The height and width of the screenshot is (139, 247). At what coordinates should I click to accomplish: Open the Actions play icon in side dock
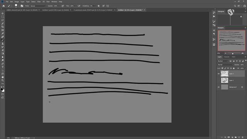coord(214,16)
